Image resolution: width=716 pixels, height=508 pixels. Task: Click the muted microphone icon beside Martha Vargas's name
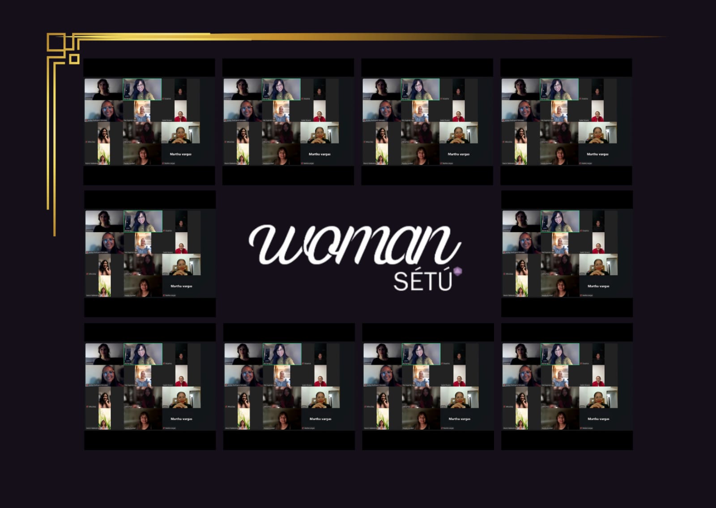tap(162, 163)
